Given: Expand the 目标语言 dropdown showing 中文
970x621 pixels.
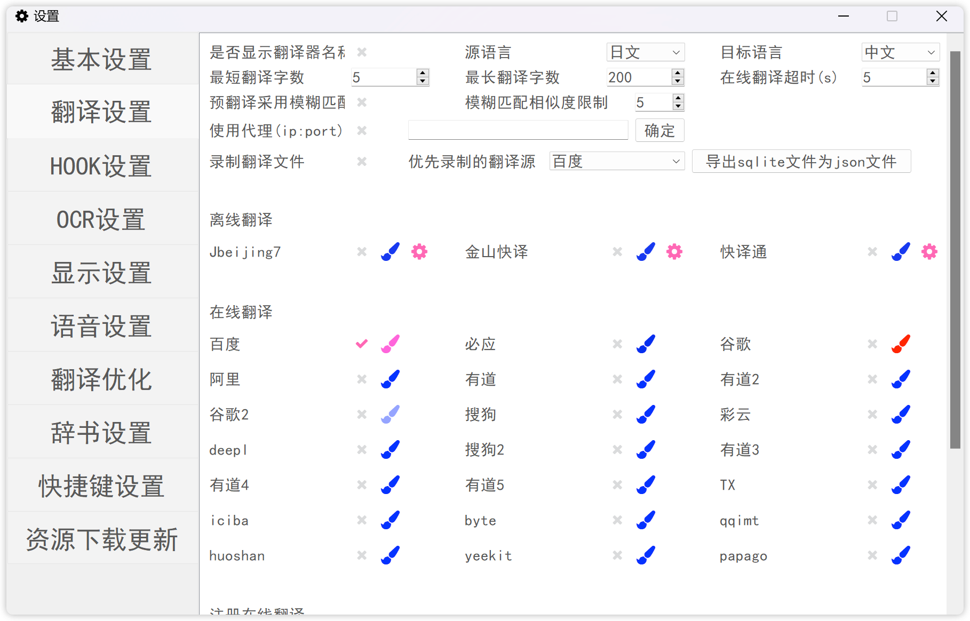Looking at the screenshot, I should [x=900, y=52].
